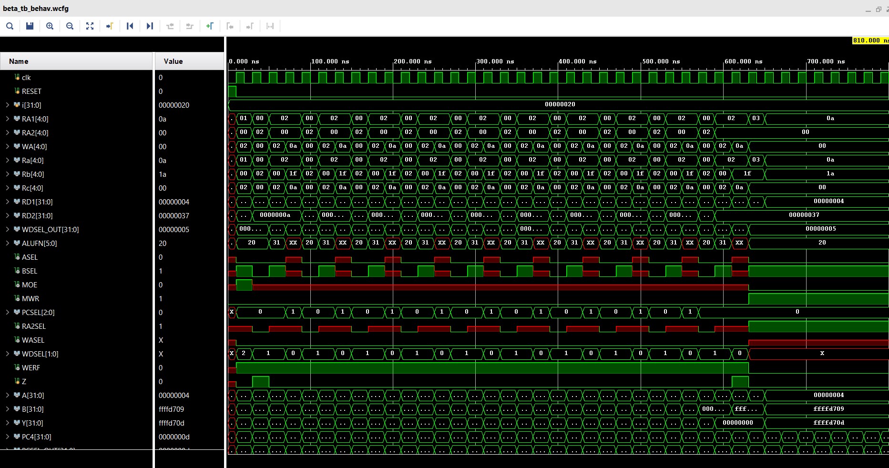Image resolution: width=889 pixels, height=468 pixels.
Task: Go to cursor position
Action: [x=110, y=26]
